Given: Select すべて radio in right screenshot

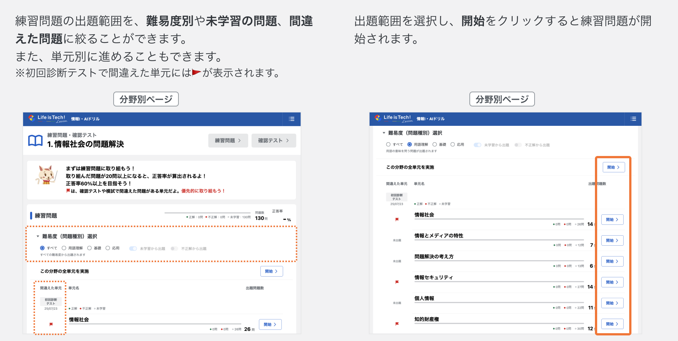Looking at the screenshot, I should pyautogui.click(x=388, y=144).
